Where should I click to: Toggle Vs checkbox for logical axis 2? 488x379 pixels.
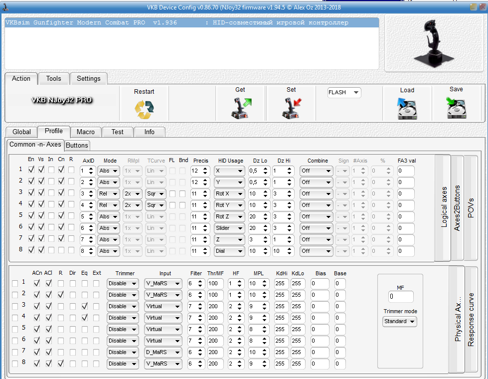[x=41, y=181]
